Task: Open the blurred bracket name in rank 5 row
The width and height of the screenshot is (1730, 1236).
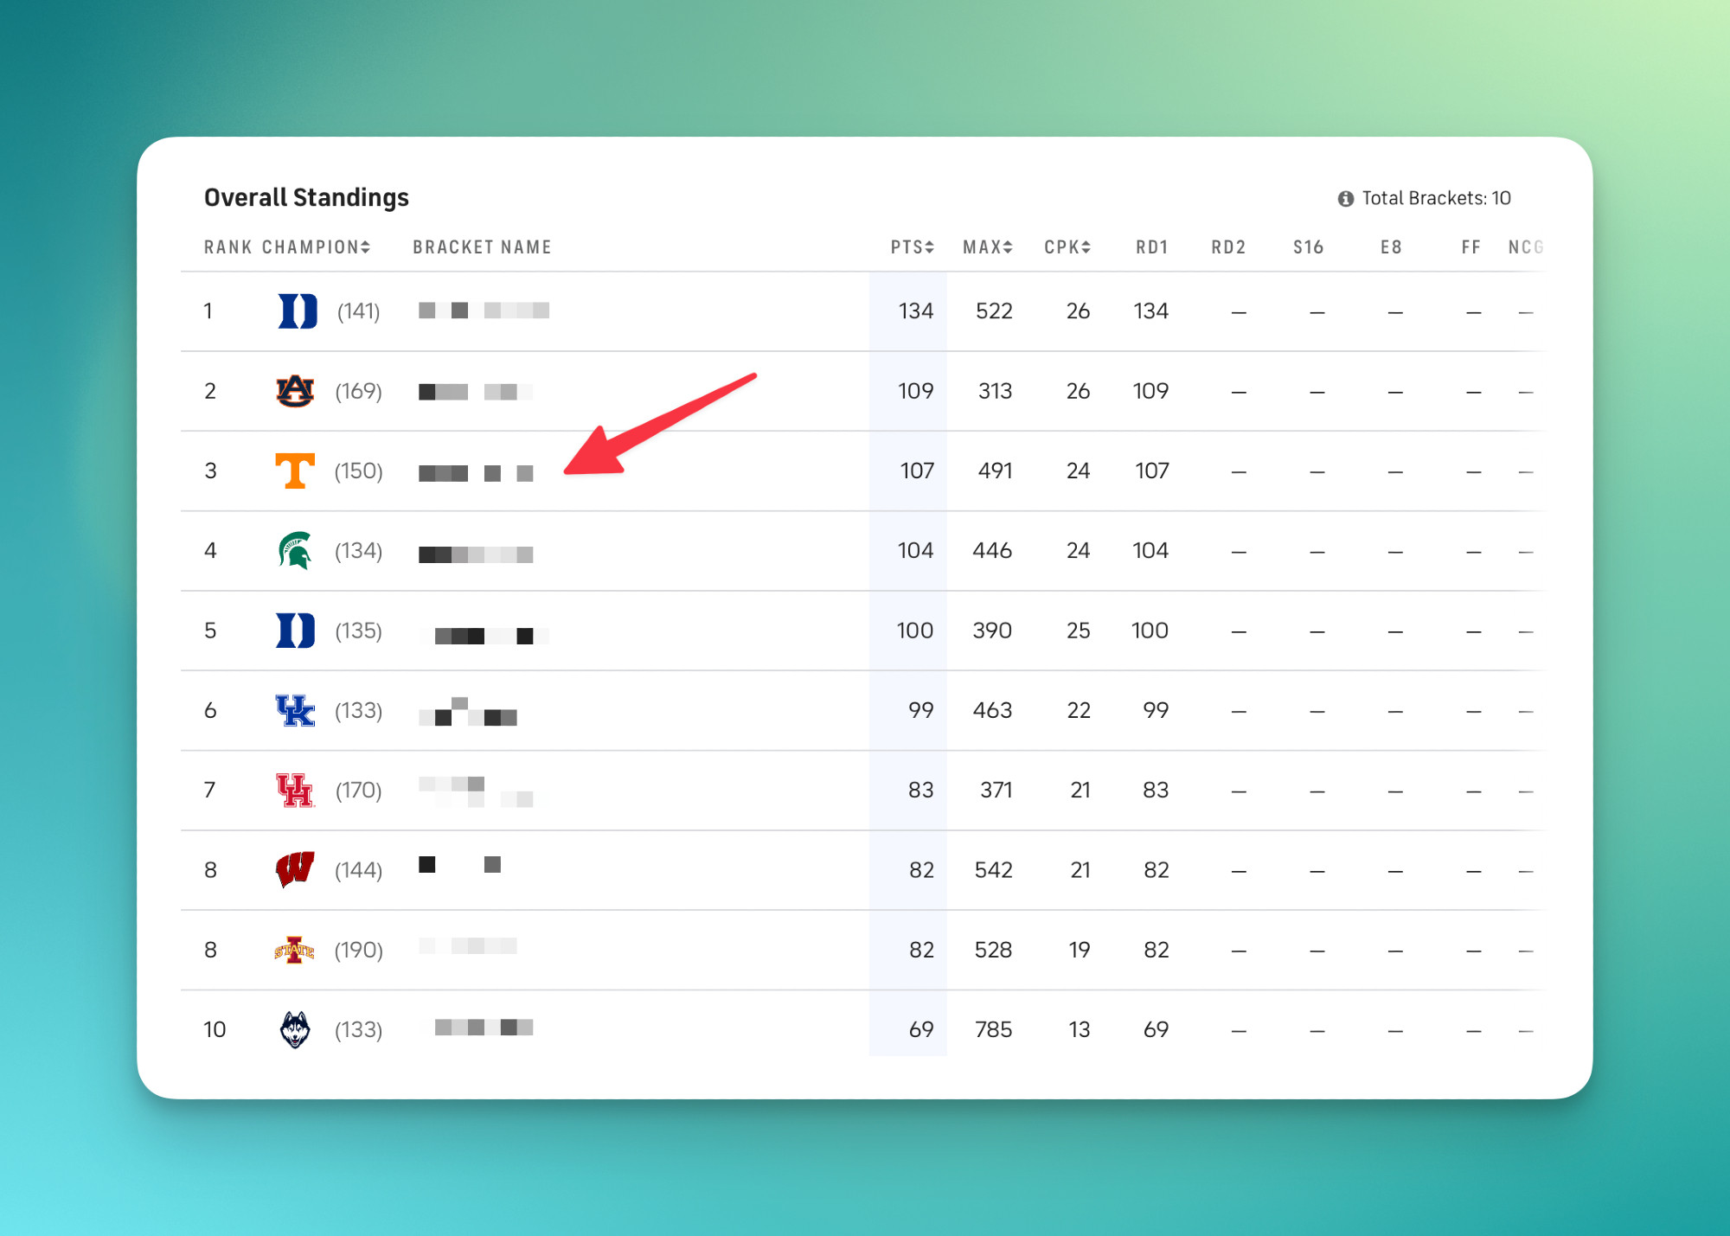Action: [484, 636]
